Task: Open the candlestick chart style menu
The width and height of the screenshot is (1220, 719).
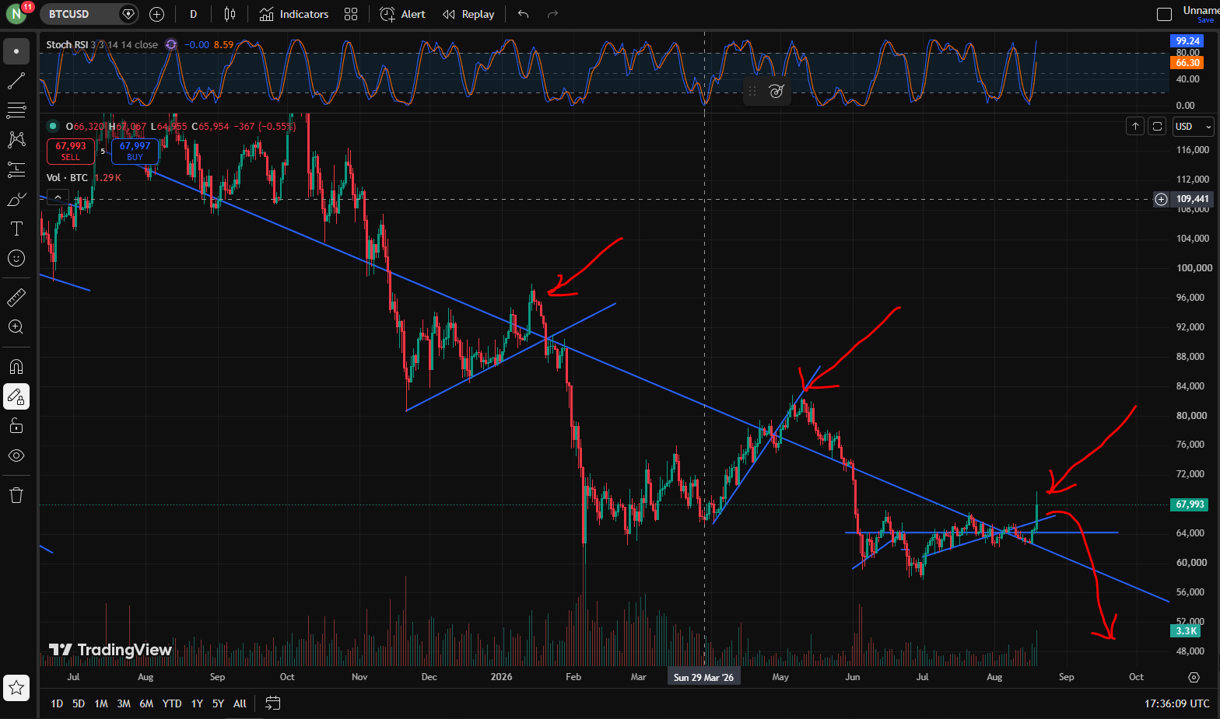Action: pyautogui.click(x=230, y=14)
